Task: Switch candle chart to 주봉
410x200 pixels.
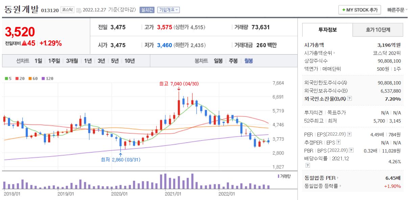Action: click(x=233, y=61)
